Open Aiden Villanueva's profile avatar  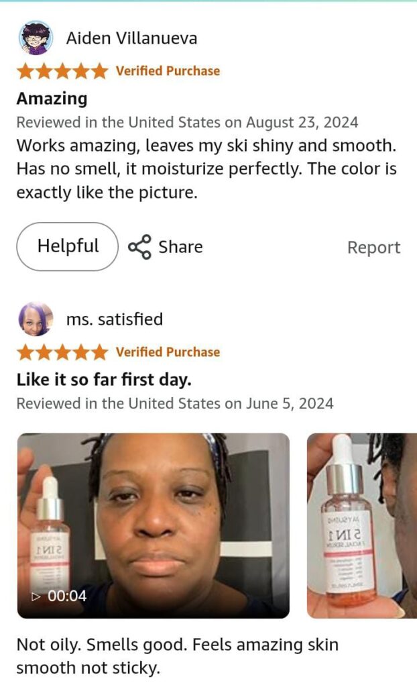pos(36,38)
